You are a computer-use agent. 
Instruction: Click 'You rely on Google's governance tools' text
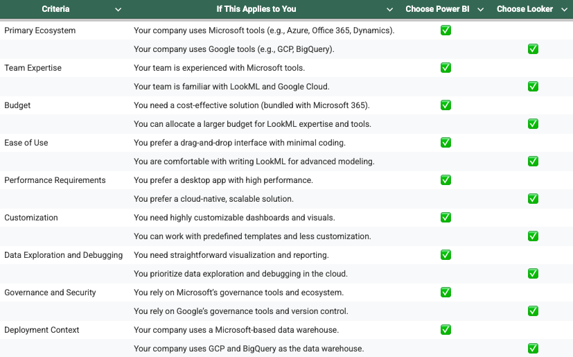(x=241, y=311)
